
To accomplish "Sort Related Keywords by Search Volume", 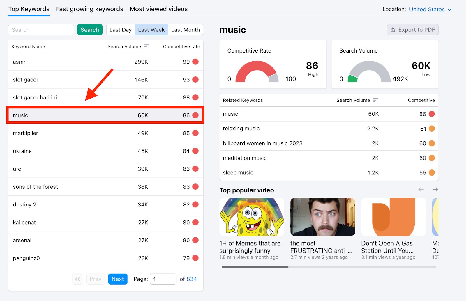I will point(376,100).
